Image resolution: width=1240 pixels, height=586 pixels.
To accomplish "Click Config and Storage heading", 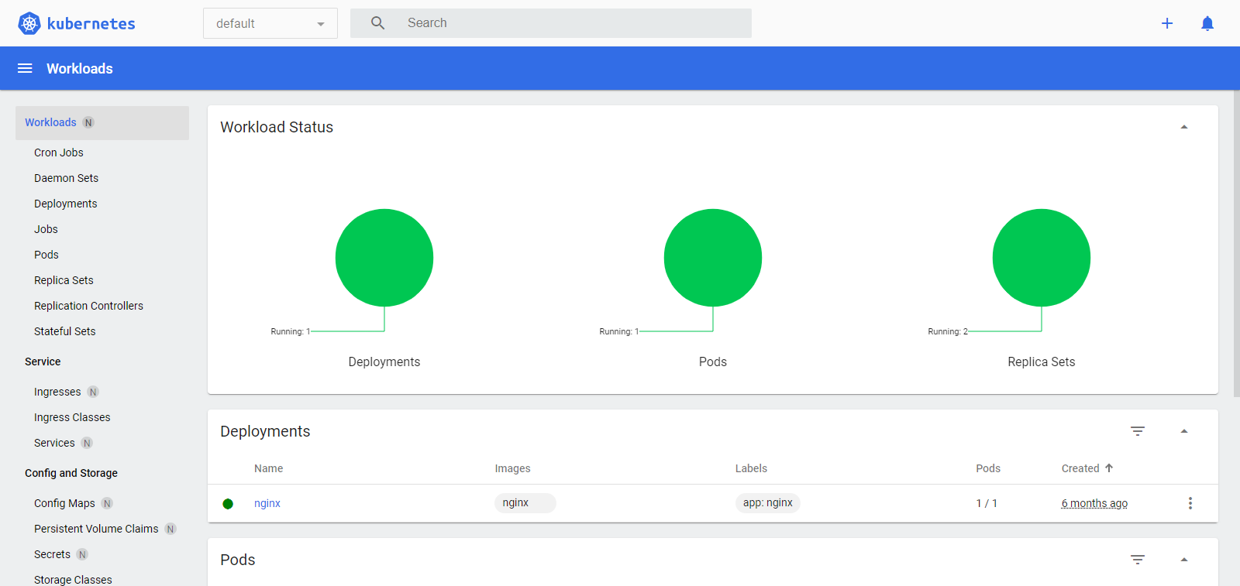I will point(71,473).
